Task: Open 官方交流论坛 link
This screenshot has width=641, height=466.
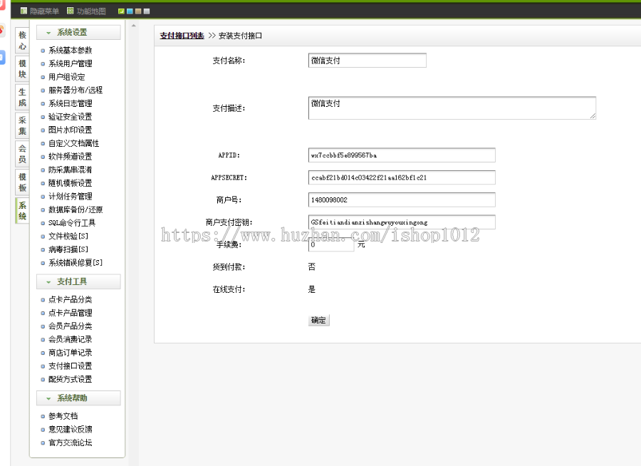Action: tap(71, 442)
